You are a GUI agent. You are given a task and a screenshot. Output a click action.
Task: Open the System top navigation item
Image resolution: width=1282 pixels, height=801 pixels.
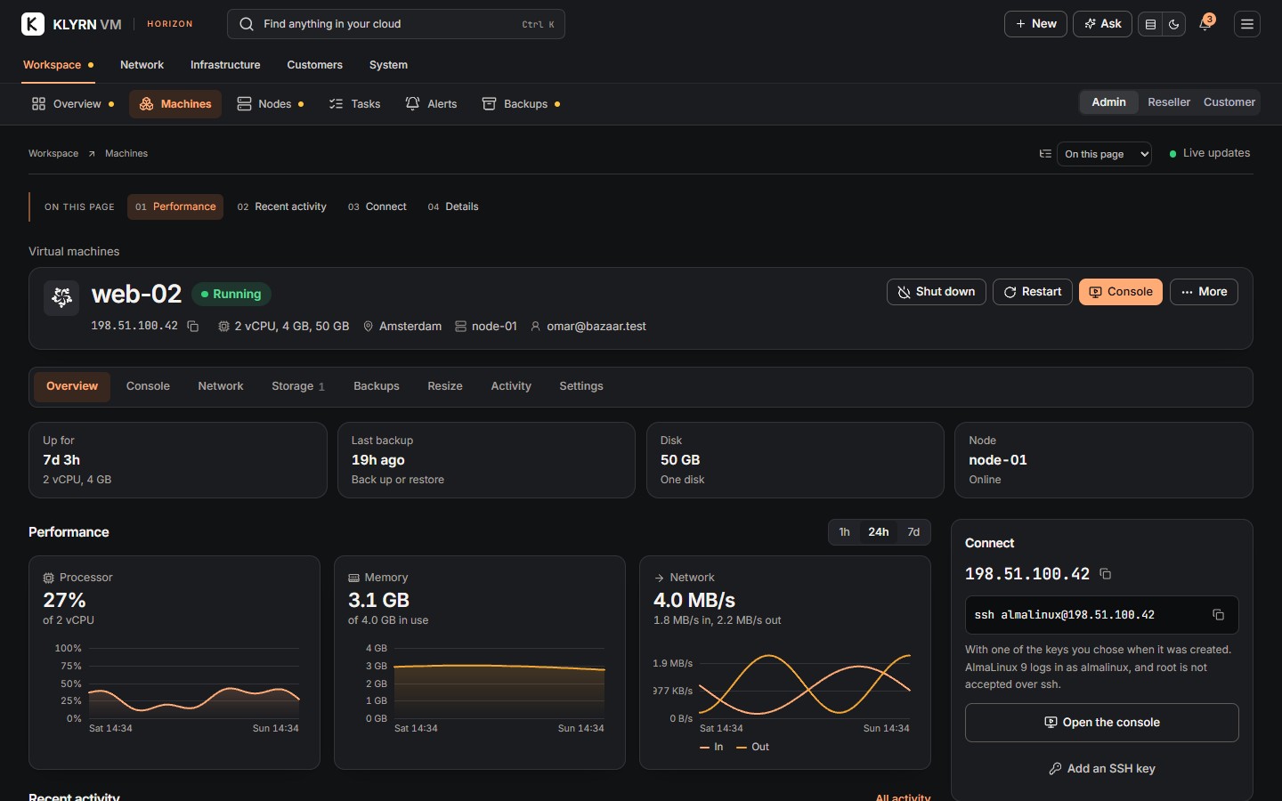point(388,65)
